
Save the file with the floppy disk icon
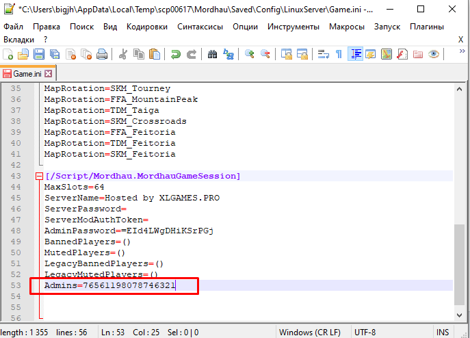click(39, 54)
